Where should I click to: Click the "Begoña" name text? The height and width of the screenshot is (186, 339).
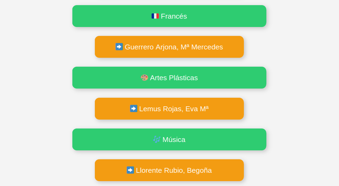[x=199, y=170]
